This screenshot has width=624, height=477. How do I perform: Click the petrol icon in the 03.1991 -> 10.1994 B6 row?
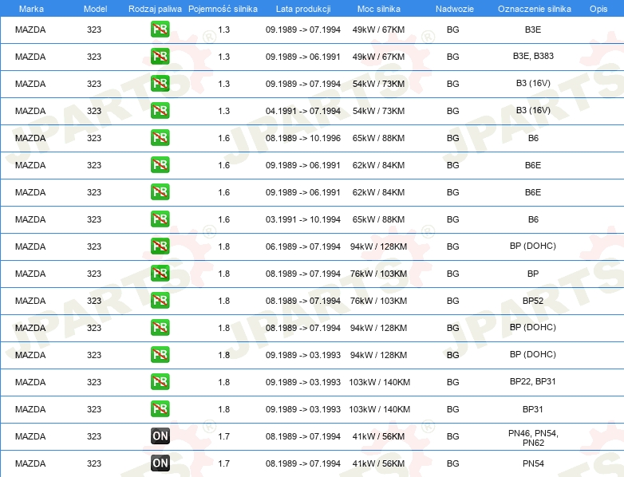tap(160, 219)
